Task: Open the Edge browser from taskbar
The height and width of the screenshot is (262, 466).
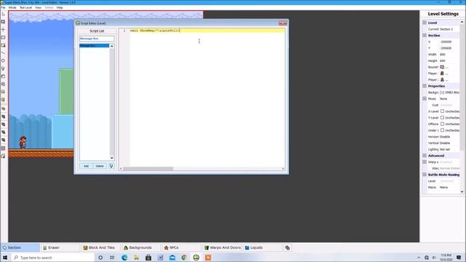Action: pos(125,258)
